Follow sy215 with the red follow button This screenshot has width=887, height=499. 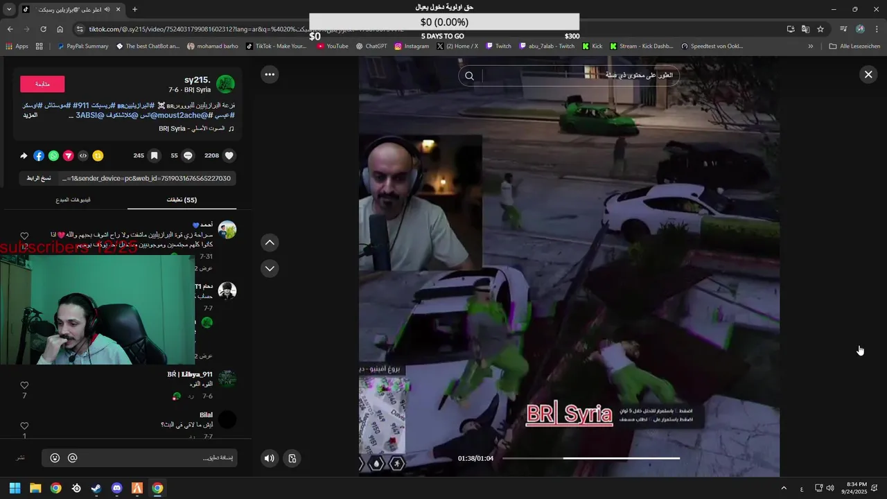pos(42,84)
